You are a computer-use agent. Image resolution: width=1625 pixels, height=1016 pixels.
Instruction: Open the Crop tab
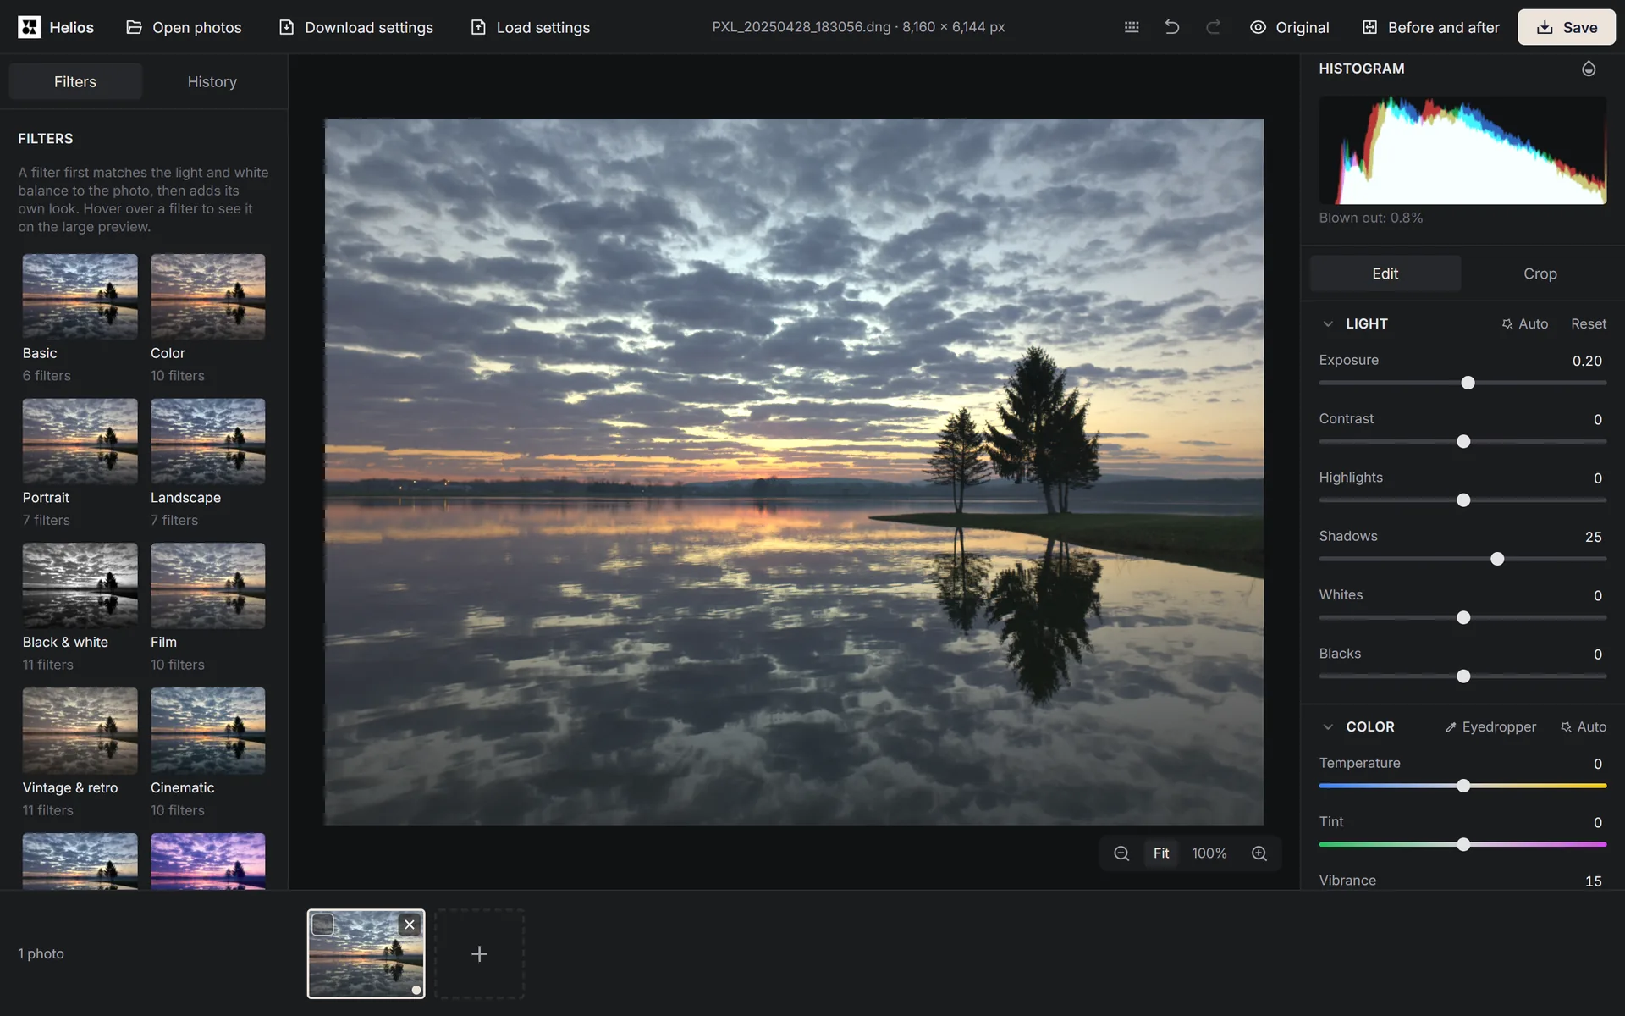click(x=1540, y=273)
